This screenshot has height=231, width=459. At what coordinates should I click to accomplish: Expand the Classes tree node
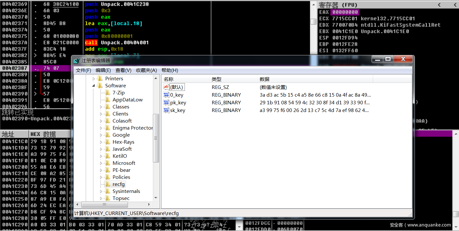pyautogui.click(x=101, y=107)
